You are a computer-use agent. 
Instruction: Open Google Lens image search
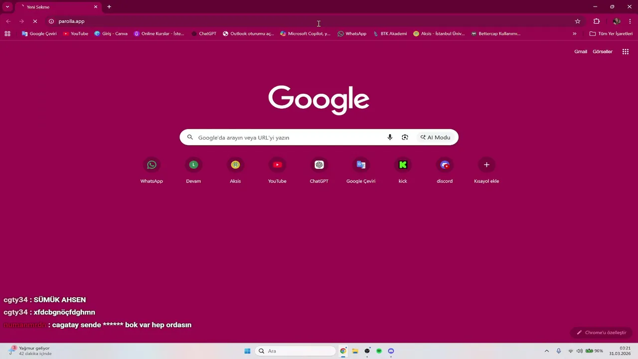coord(405,138)
